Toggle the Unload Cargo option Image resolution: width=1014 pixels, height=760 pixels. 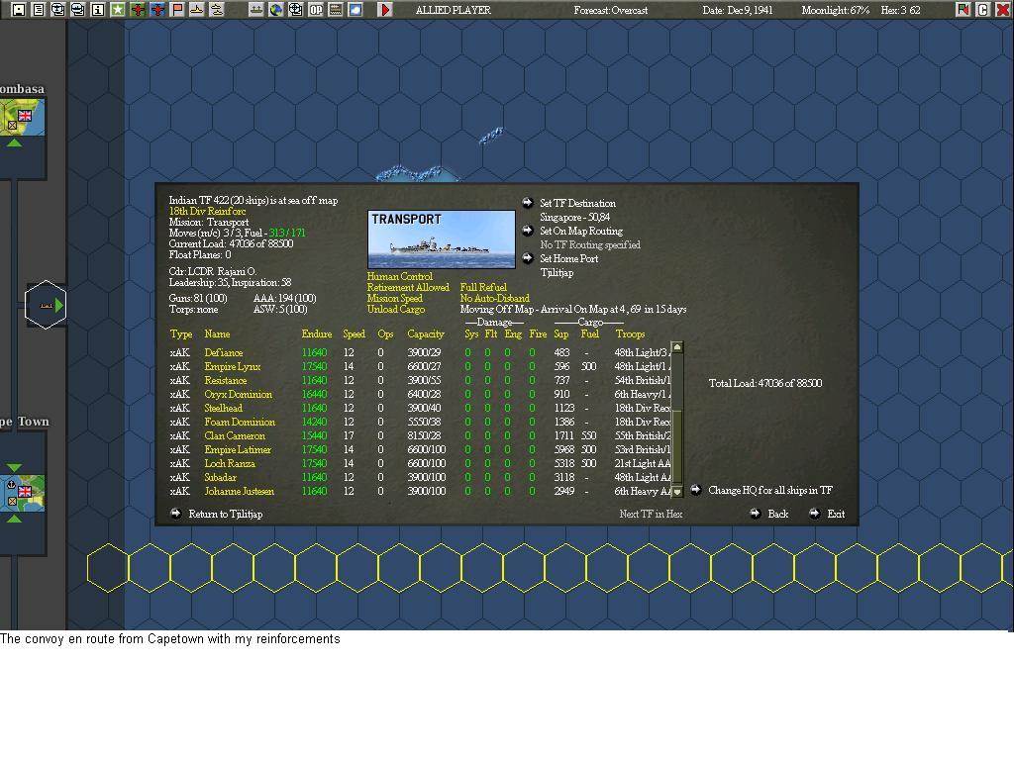396,310
